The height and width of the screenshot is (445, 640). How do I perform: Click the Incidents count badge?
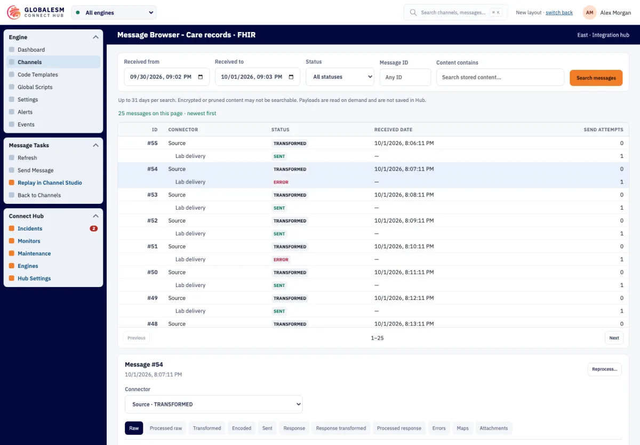click(94, 228)
